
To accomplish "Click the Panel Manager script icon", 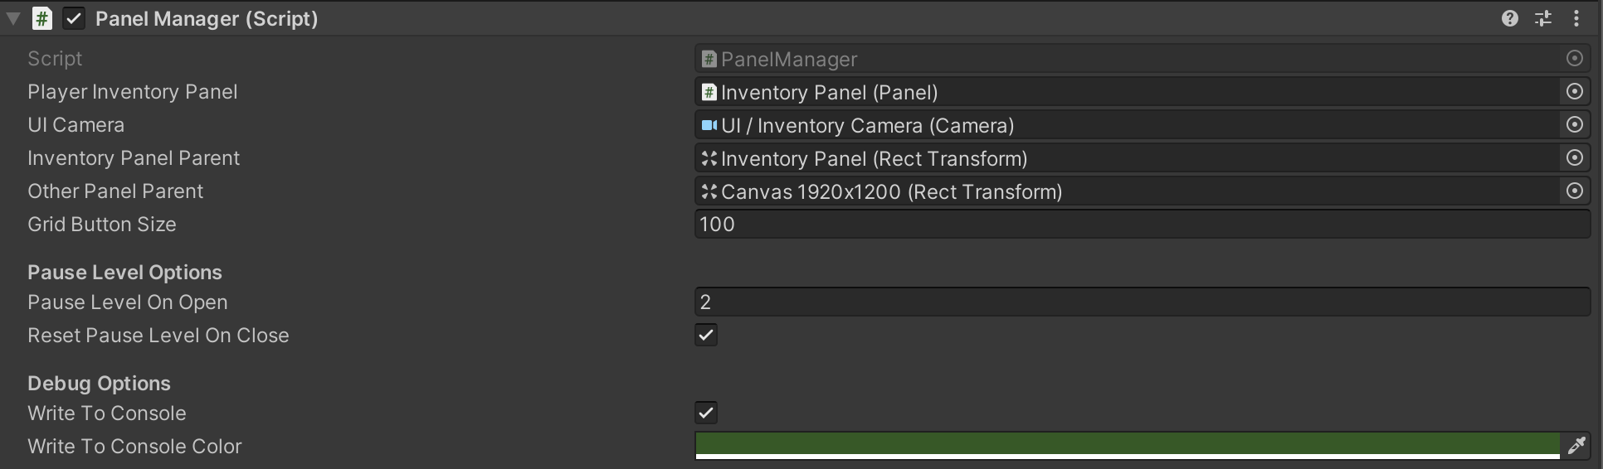I will [x=41, y=18].
